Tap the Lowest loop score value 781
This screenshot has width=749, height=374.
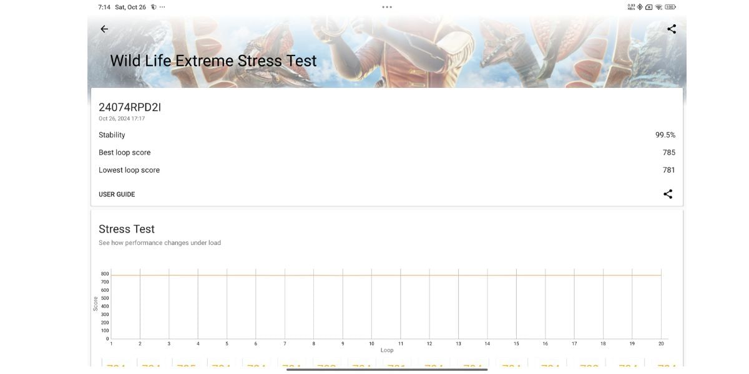[668, 170]
